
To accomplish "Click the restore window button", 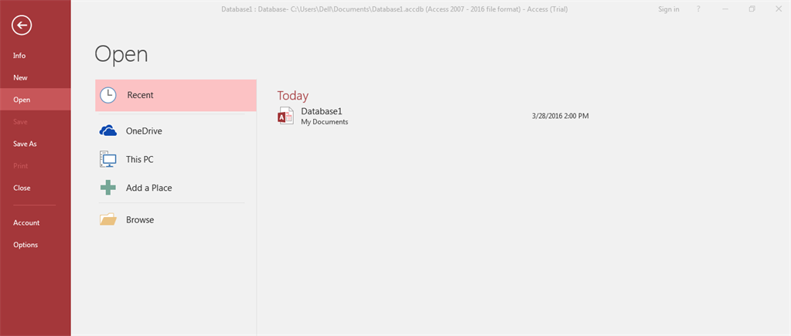I will (752, 9).
